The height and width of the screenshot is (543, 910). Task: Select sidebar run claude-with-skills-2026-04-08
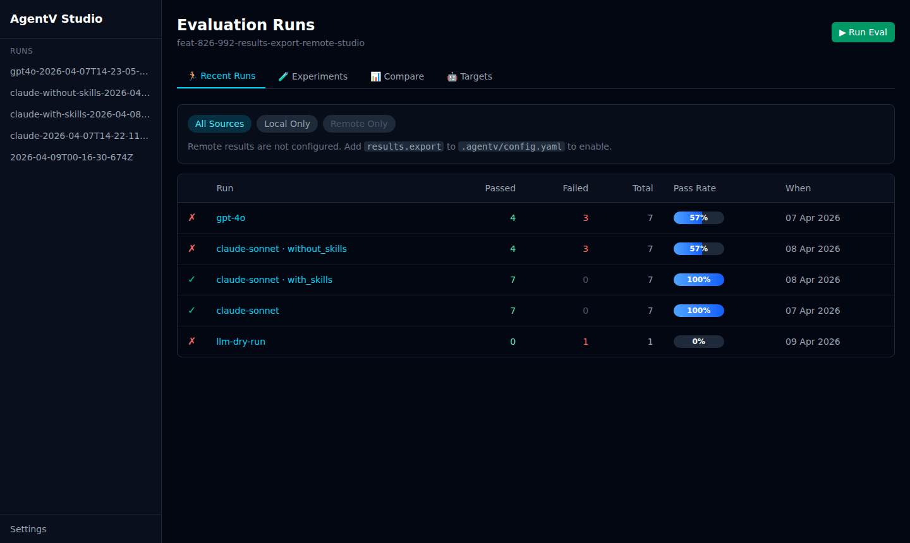point(80,114)
